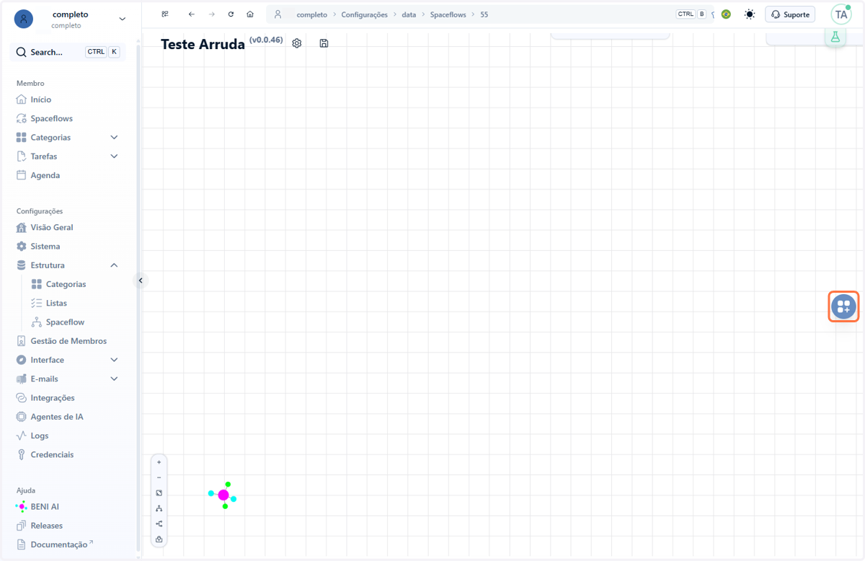Expand the E-mails section
Screen dimensions: 865x561
click(114, 379)
